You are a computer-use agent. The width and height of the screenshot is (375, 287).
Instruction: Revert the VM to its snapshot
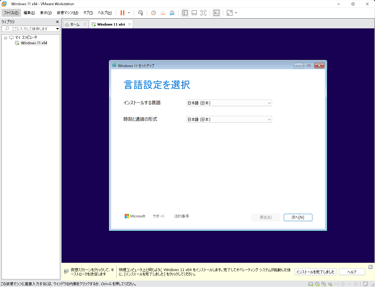pos(163,13)
